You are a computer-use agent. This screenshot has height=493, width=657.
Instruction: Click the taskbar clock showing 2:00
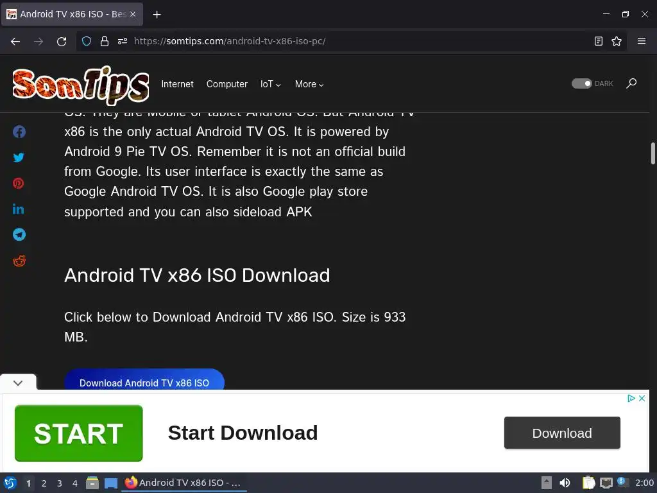(x=644, y=483)
